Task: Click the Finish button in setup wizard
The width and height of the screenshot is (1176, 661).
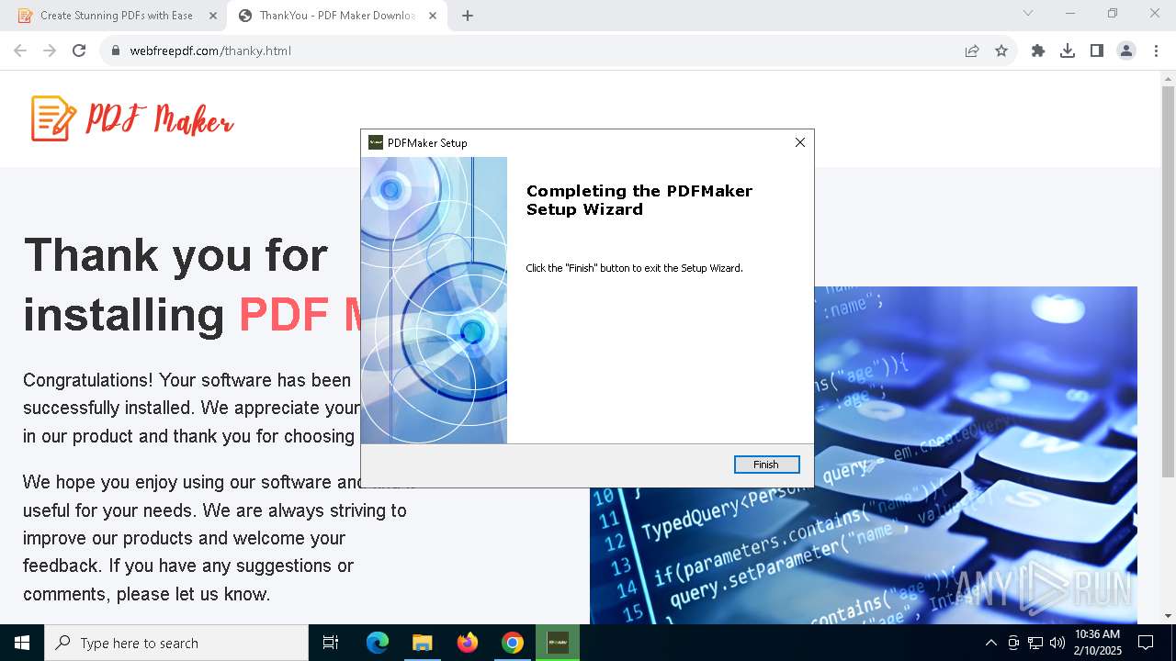Action: pyautogui.click(x=766, y=465)
